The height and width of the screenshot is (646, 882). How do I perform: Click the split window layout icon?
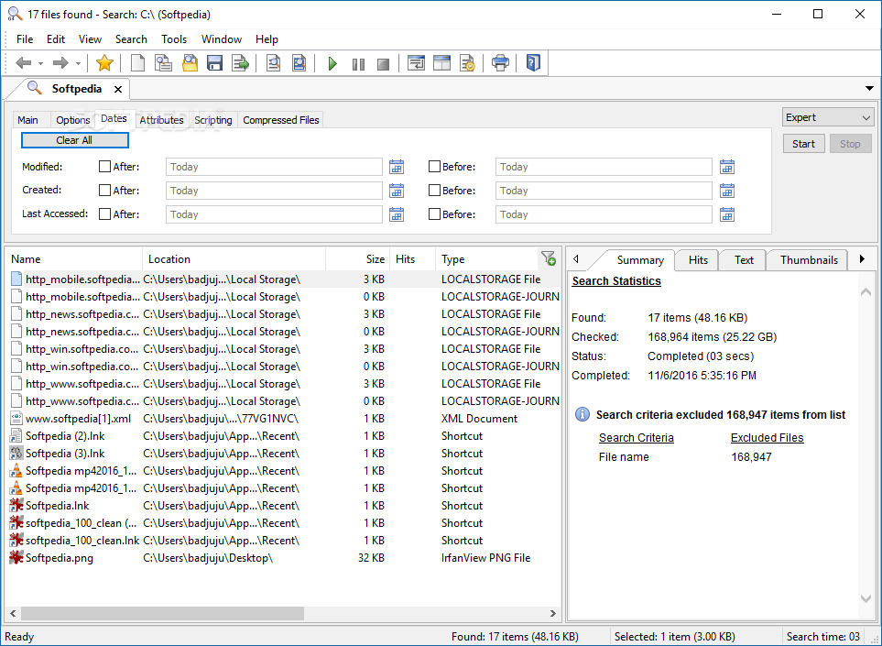(x=442, y=63)
